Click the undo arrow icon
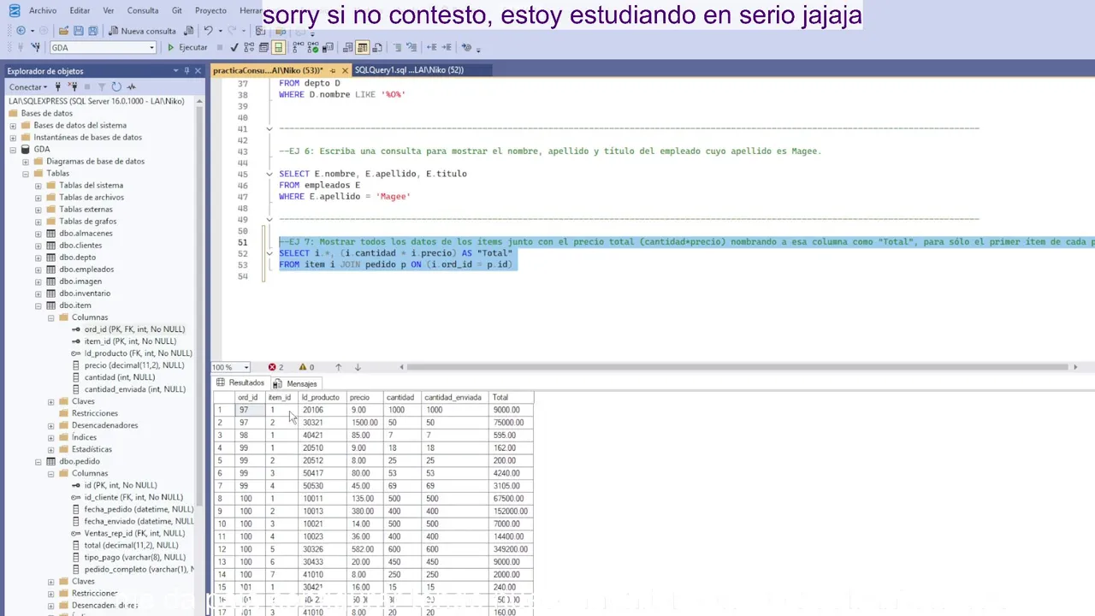This screenshot has height=616, width=1095. point(208,31)
